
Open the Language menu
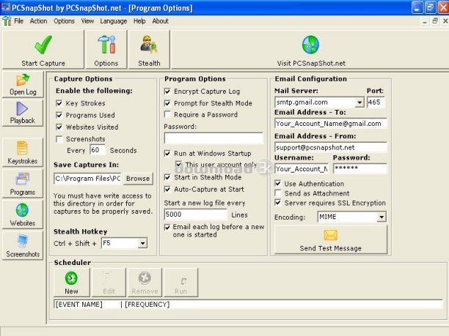click(x=114, y=21)
